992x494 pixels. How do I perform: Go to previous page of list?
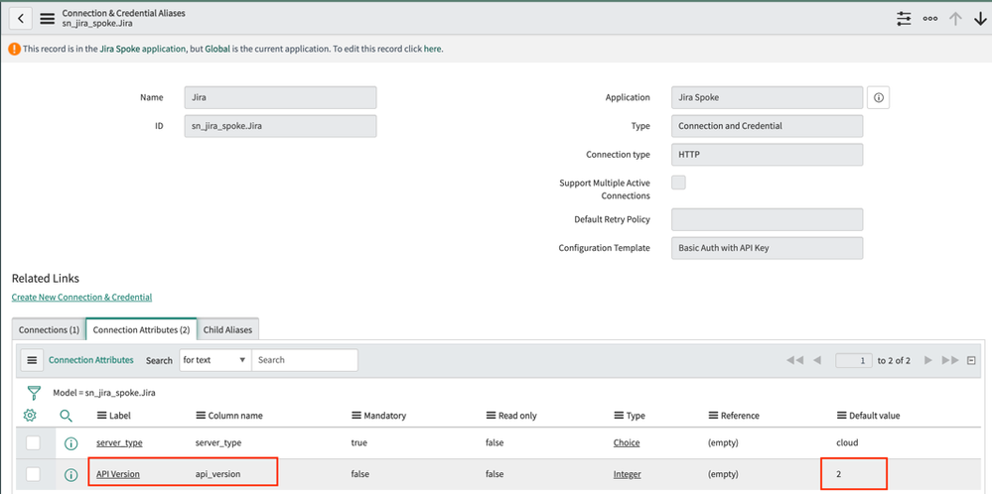coord(817,360)
